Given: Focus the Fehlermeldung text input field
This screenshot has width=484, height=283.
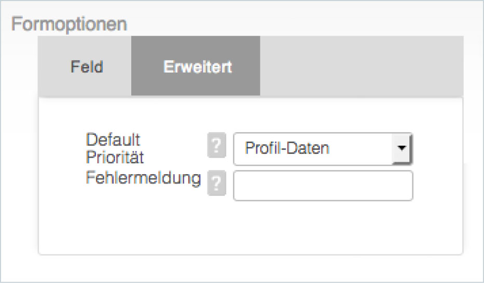Looking at the screenshot, I should (x=323, y=186).
